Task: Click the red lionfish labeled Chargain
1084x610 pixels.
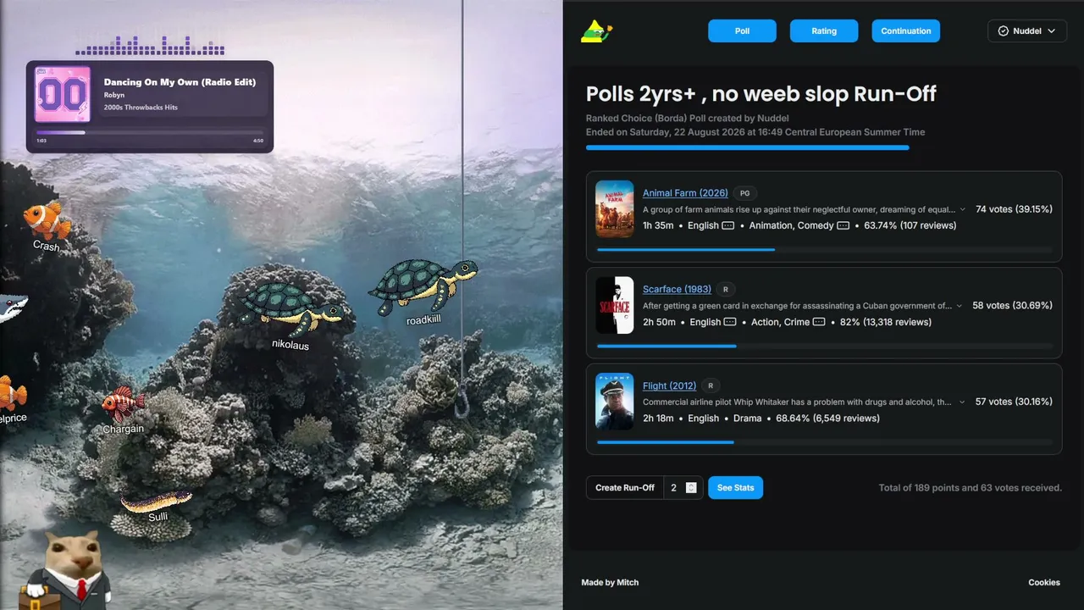Action: click(123, 404)
